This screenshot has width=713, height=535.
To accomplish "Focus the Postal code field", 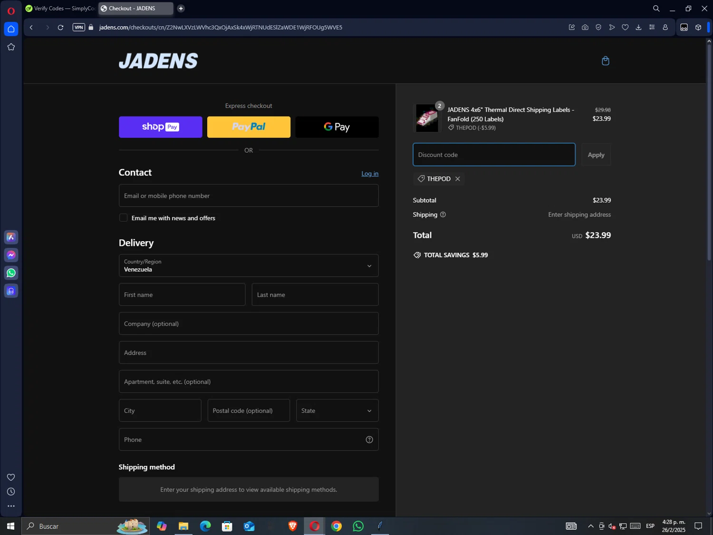I will coord(249,410).
